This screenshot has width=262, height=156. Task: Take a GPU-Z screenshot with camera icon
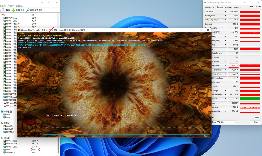252,6
